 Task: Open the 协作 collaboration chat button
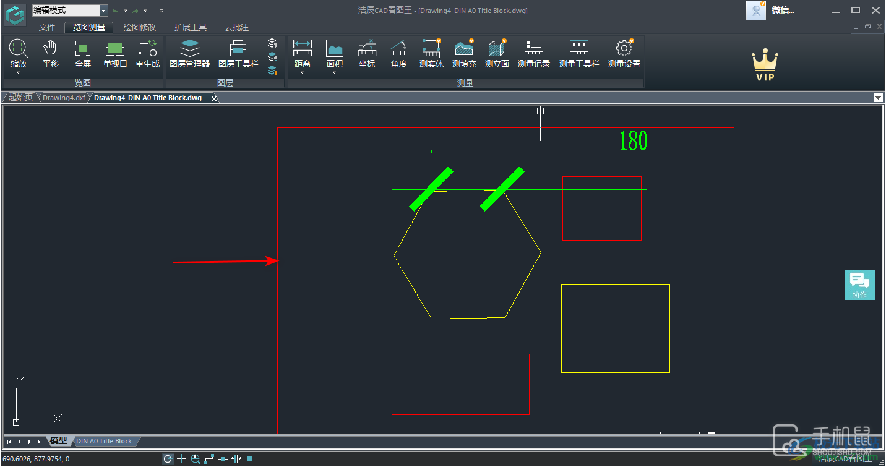(859, 285)
